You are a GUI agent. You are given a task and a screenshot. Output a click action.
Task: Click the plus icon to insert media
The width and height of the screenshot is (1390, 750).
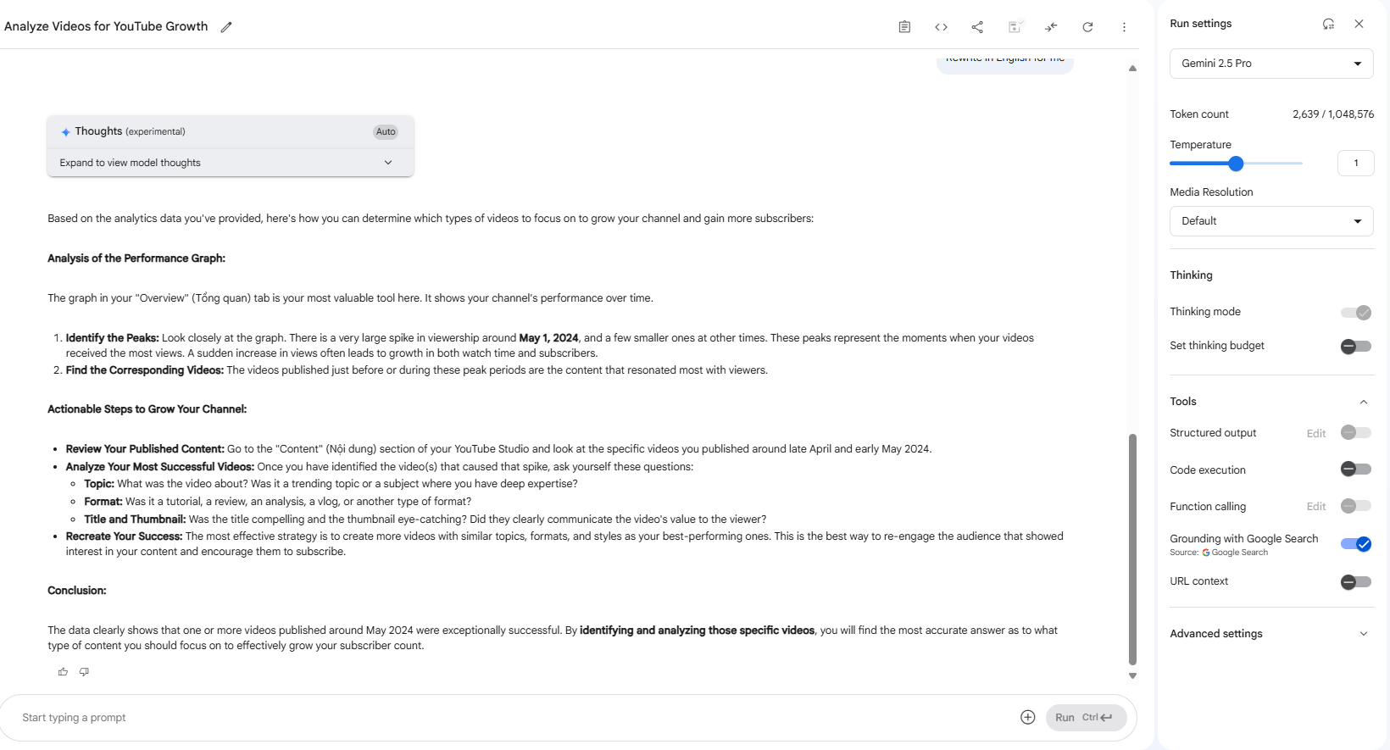1027,718
